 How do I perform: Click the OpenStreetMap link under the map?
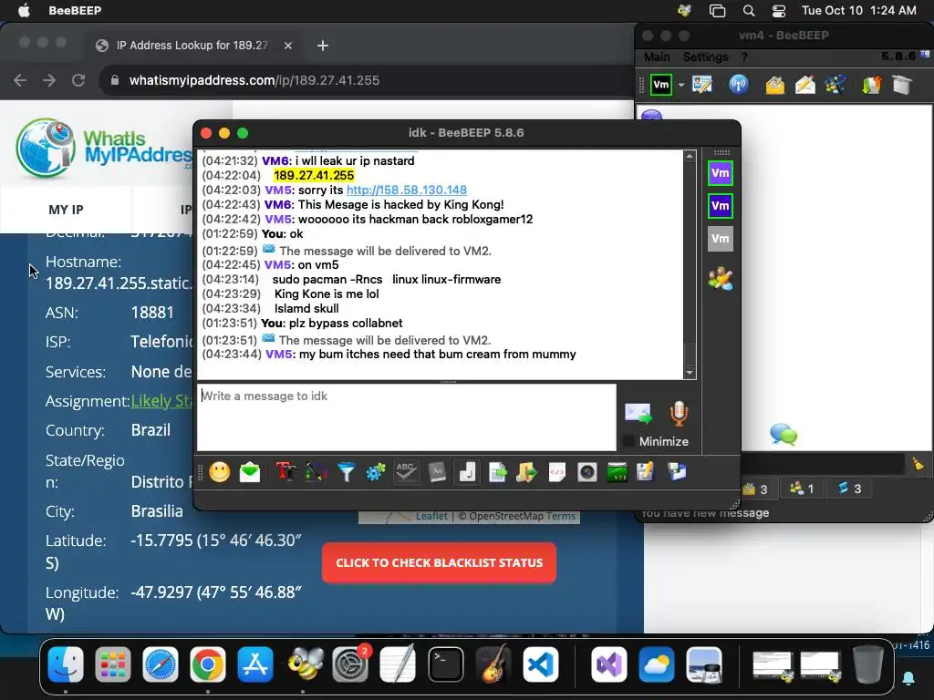tap(505, 516)
